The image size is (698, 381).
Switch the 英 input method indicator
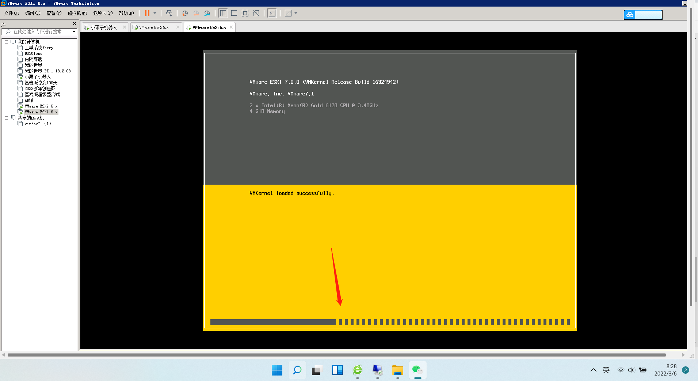[606, 370]
